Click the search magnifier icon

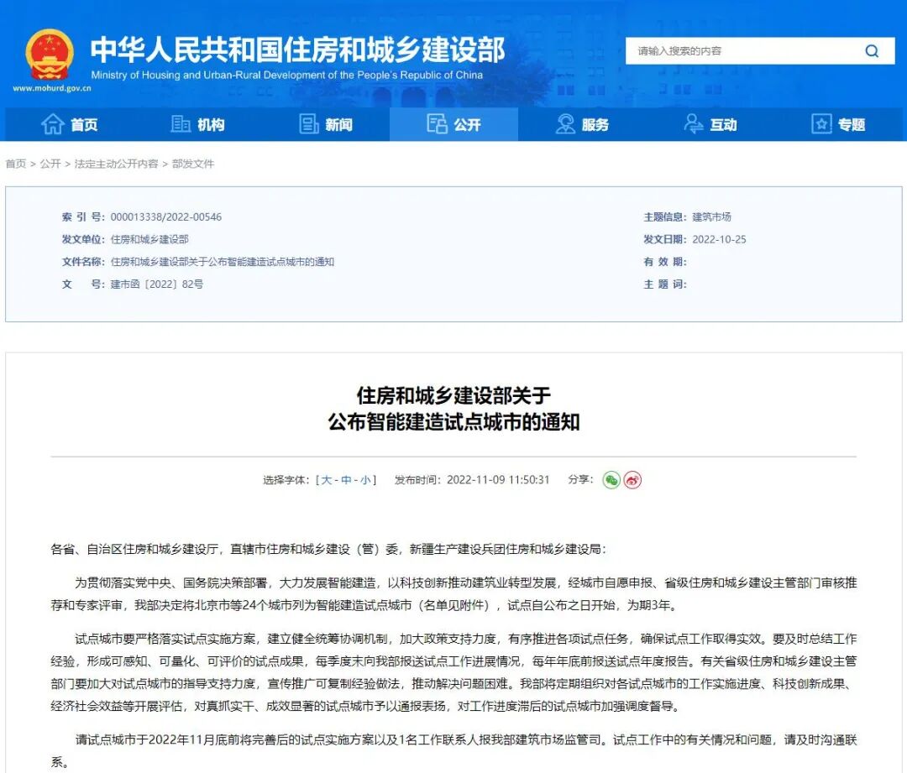click(873, 50)
